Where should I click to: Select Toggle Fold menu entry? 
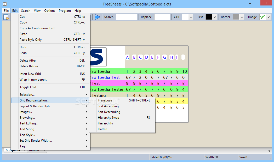pos(50,87)
